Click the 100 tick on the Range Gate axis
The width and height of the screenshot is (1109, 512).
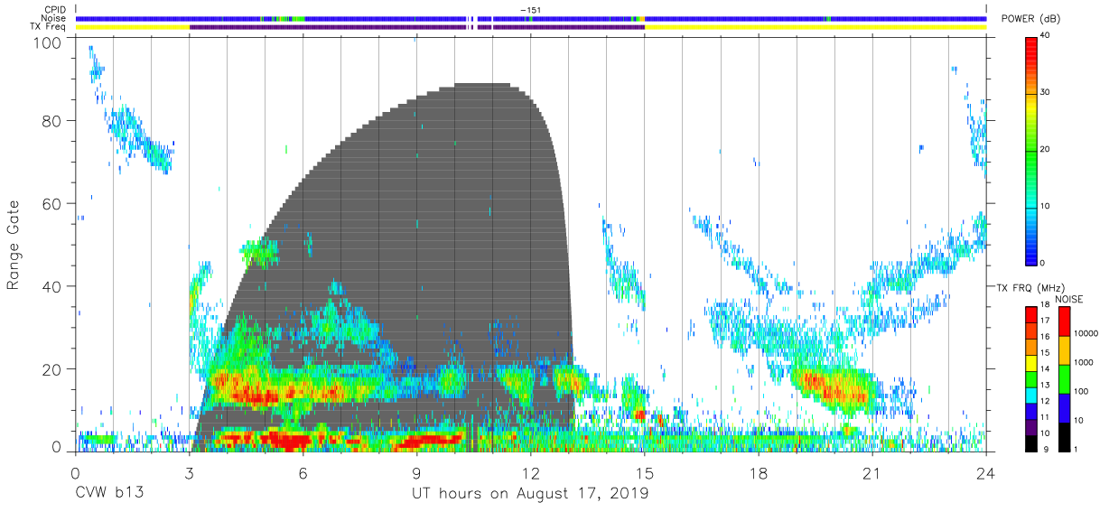(x=48, y=42)
